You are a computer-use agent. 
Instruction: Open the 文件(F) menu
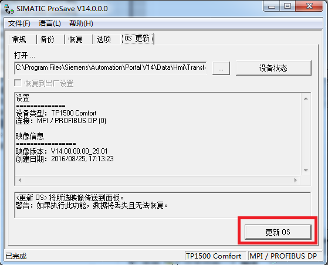(19, 23)
